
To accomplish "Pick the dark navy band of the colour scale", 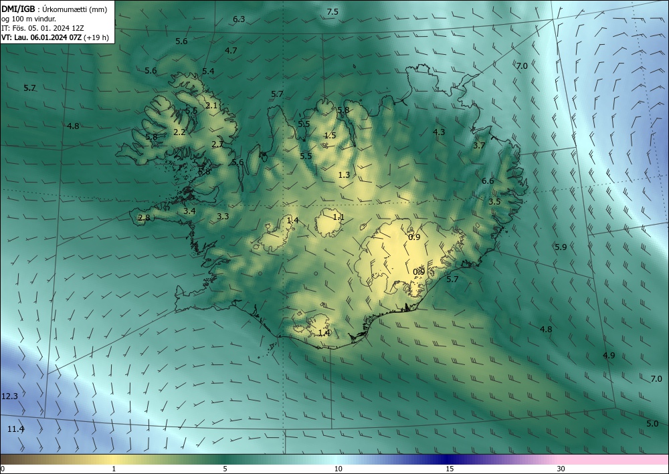I will [x=448, y=459].
